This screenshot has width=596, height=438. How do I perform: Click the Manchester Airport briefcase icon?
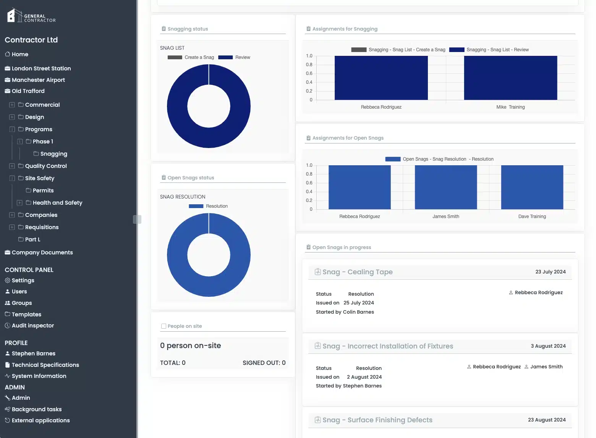[7, 80]
